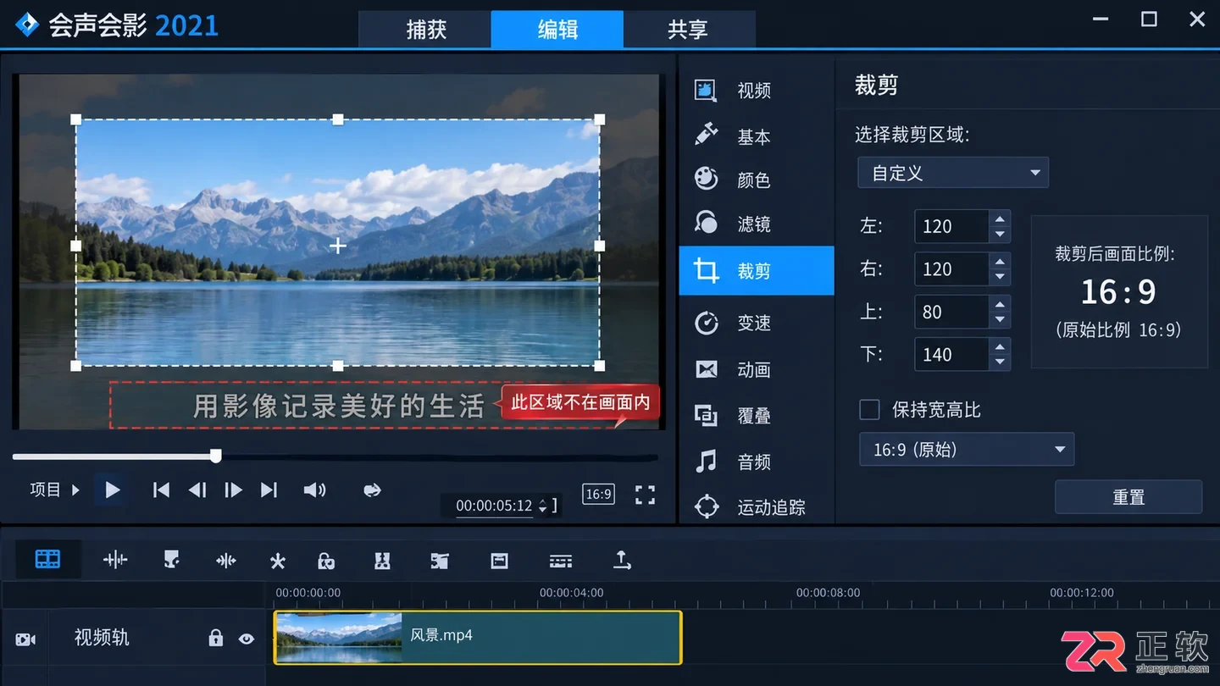The image size is (1220, 686).
Task: Click the 00:00:05:12 timecode field
Action: (494, 506)
